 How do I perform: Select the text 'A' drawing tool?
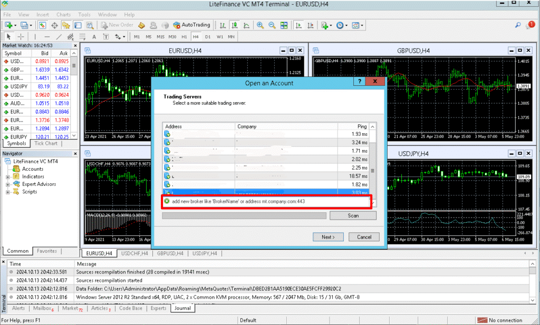click(94, 36)
